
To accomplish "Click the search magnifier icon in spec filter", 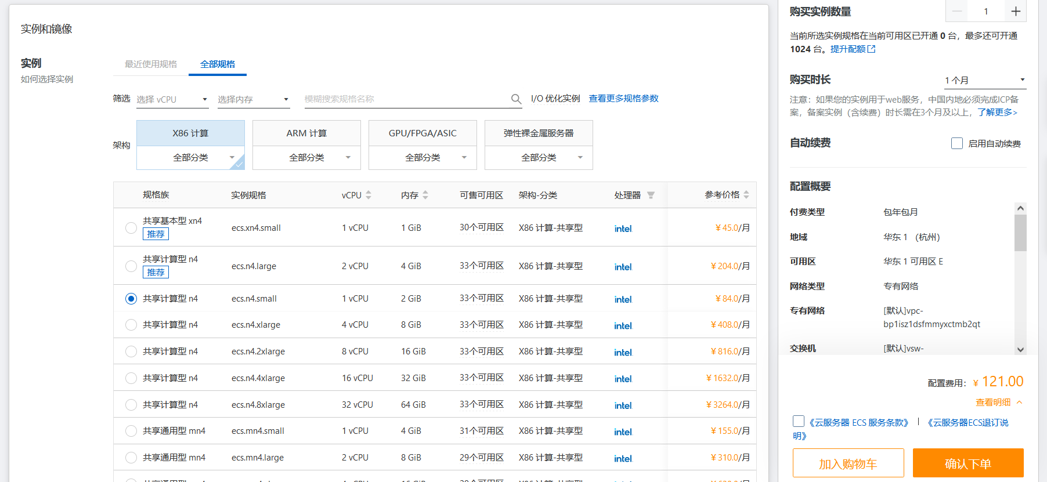I will click(516, 99).
